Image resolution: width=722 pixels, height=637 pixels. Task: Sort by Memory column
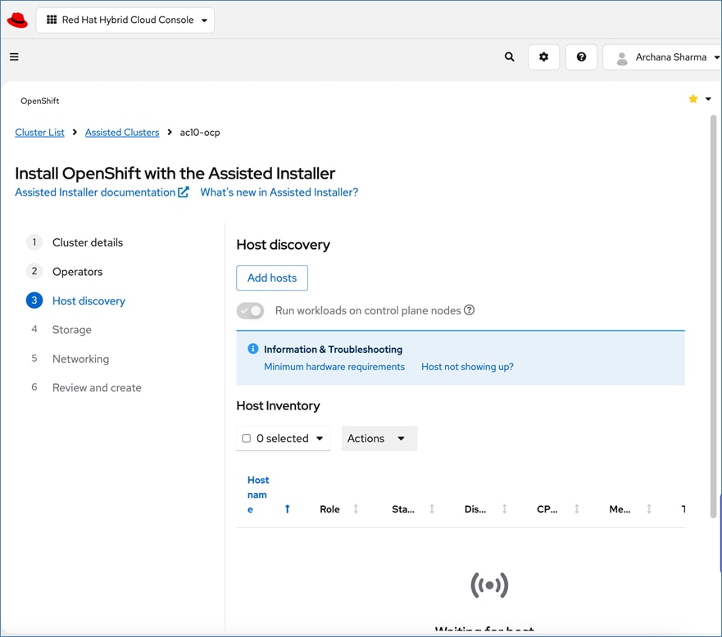pos(649,508)
